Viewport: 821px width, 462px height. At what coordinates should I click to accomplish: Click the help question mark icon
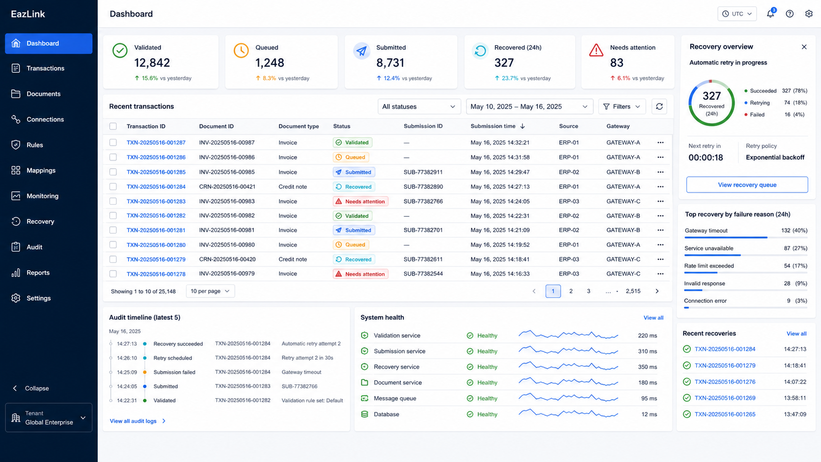[790, 14]
